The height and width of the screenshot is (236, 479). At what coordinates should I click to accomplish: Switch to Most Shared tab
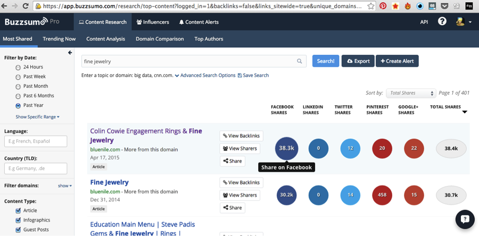click(18, 39)
